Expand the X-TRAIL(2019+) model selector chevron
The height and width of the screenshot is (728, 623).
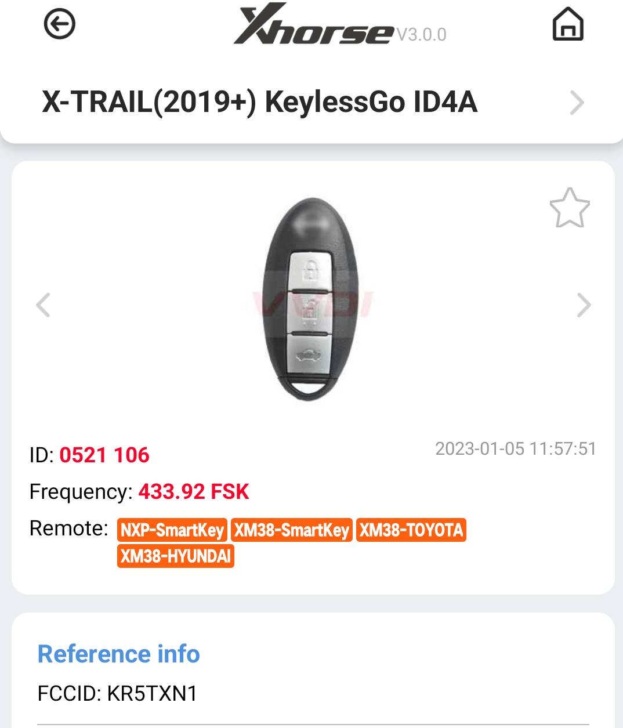pyautogui.click(x=577, y=103)
